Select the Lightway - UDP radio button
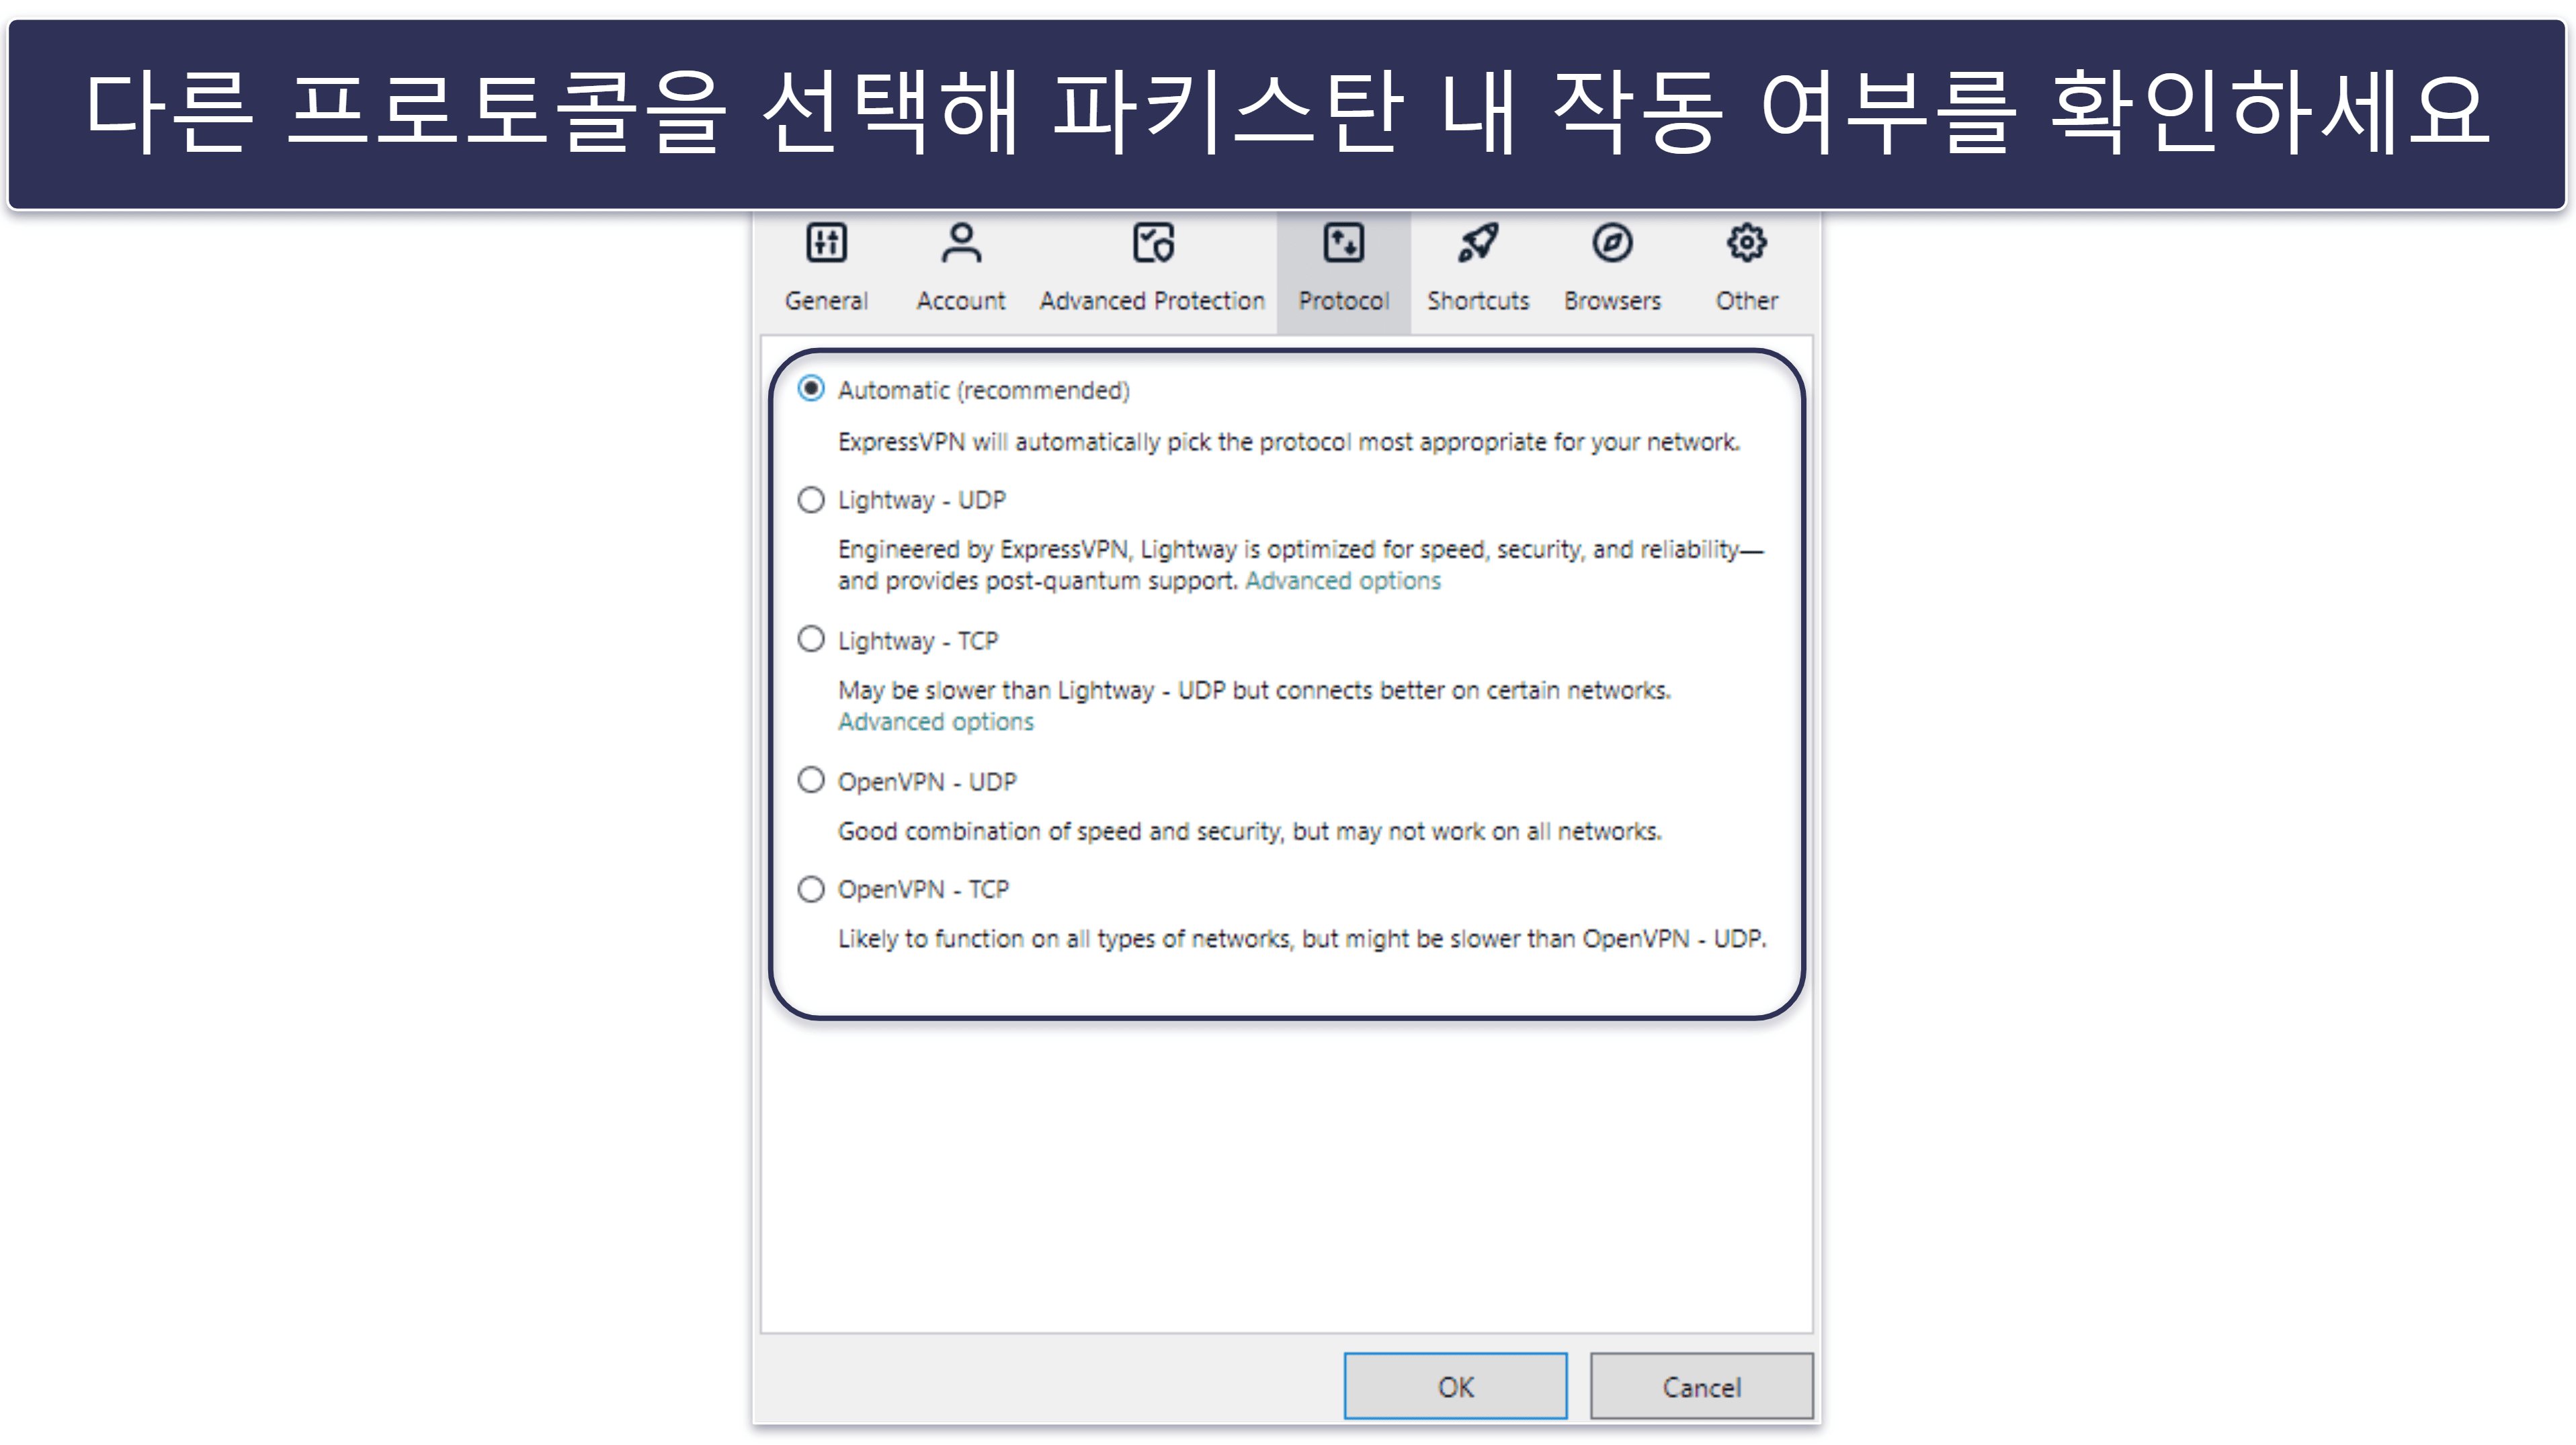 811,498
